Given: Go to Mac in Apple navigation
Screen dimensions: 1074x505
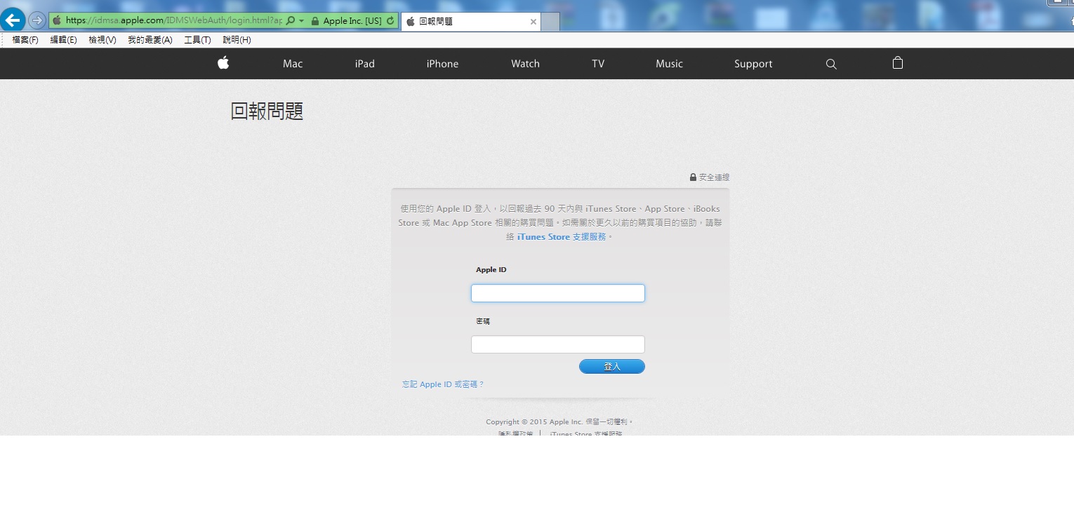Looking at the screenshot, I should [293, 64].
